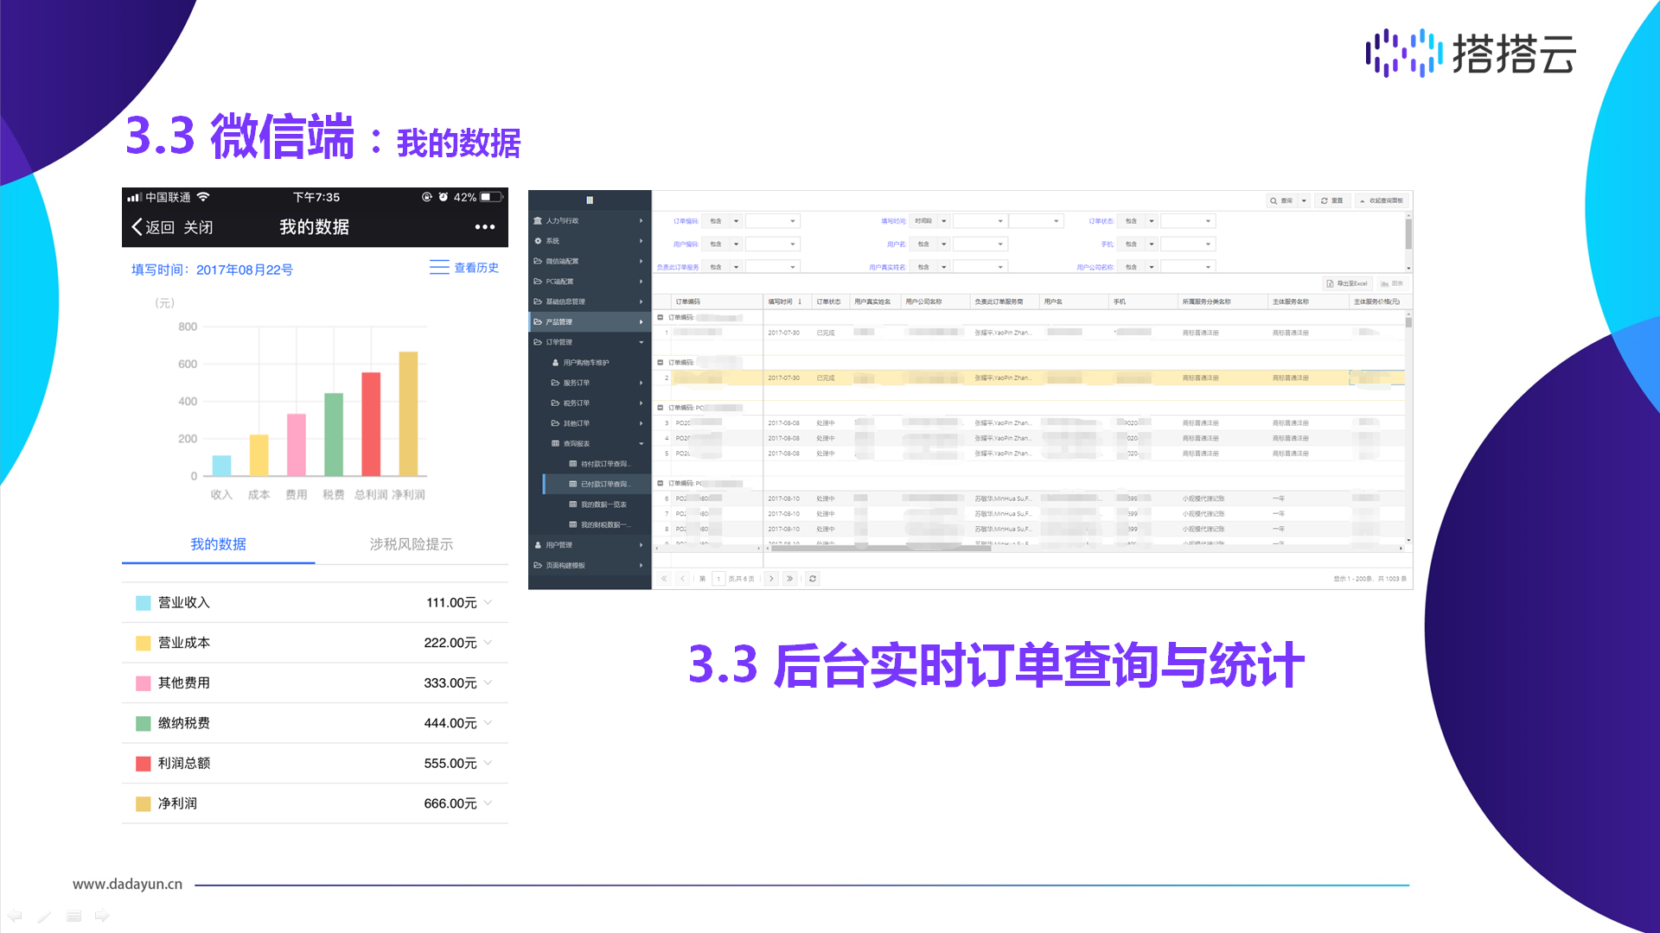Click 收起查询面板 to collapse filters
Image resolution: width=1660 pixels, height=933 pixels.
pos(1382,200)
